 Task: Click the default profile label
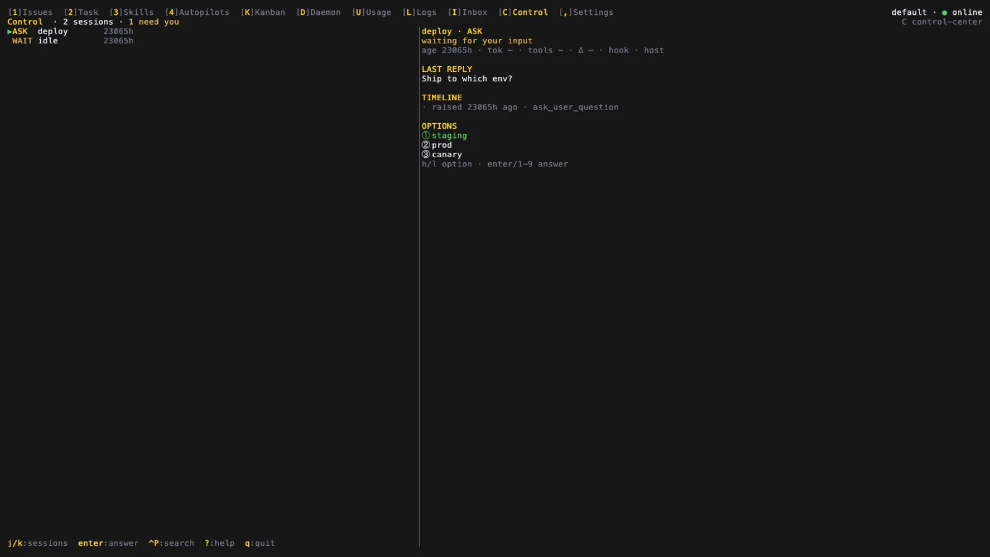pos(909,12)
